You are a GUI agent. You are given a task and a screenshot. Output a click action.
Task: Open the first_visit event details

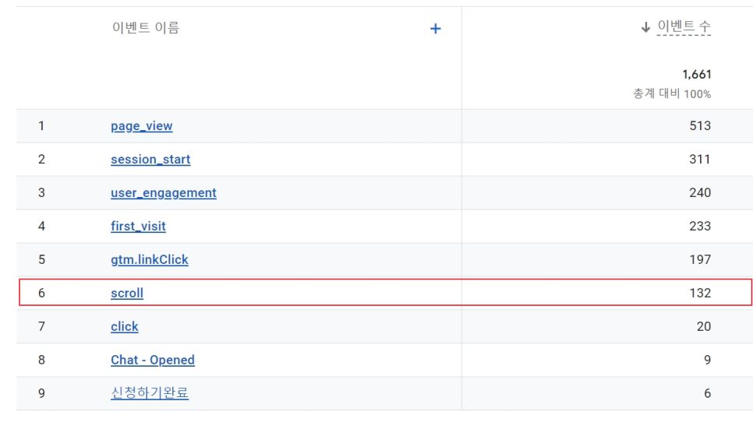coord(138,227)
